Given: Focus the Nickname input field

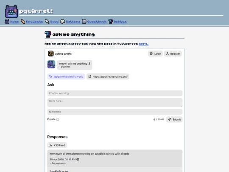Looking at the screenshot, I should (x=115, y=112).
